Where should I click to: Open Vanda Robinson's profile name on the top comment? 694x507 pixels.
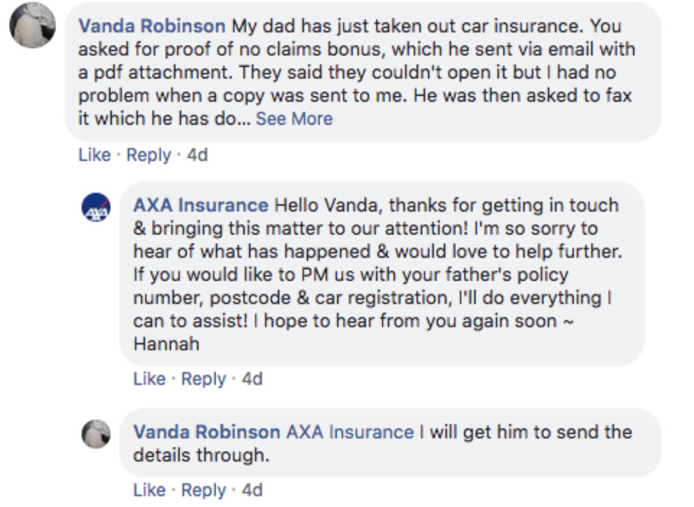click(151, 26)
